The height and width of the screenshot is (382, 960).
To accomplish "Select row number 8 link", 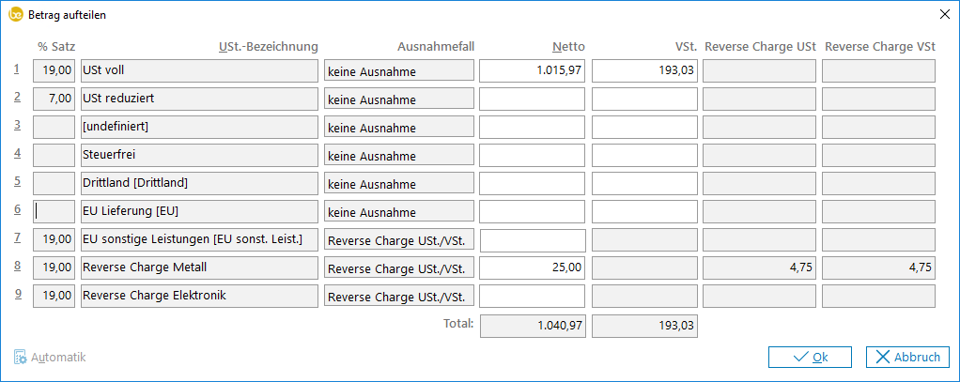I will pos(17,267).
